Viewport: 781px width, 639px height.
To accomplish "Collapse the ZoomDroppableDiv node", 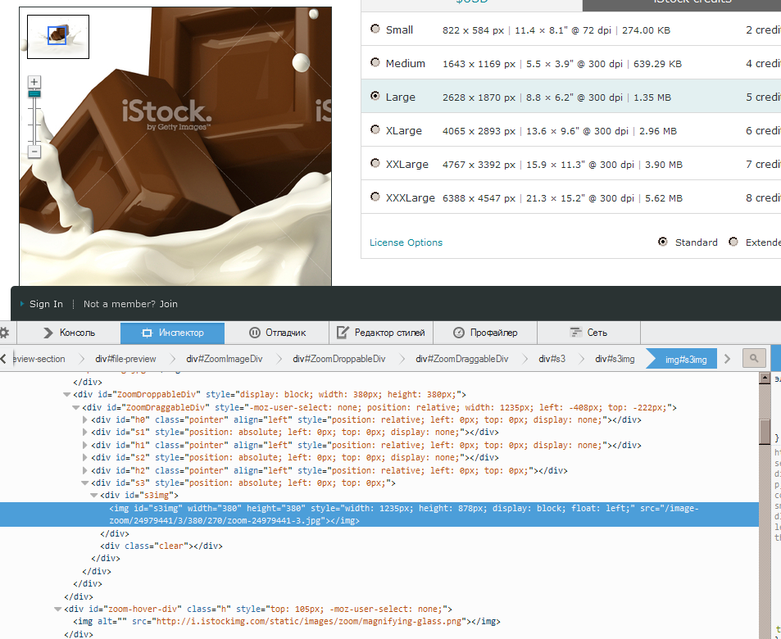I will [66, 394].
